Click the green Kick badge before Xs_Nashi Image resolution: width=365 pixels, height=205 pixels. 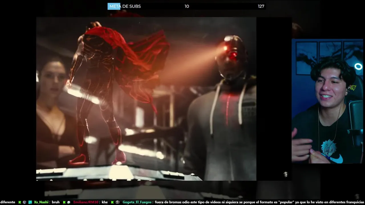tap(20, 202)
